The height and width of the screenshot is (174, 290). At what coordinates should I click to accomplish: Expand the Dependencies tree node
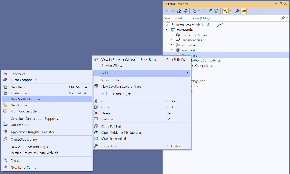click(171, 40)
